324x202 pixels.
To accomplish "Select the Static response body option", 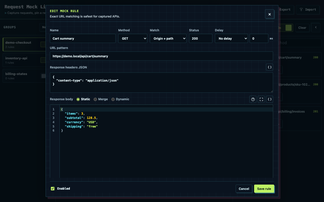I will (x=83, y=99).
